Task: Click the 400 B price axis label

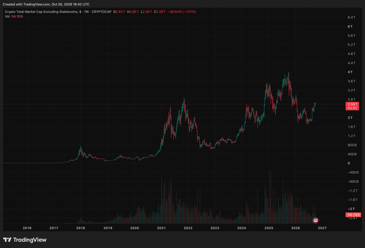Action: click(352, 154)
